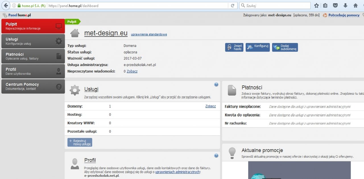The height and width of the screenshot is (179, 364).
Task: Open help question mark in Usługi panel
Action: pos(216,85)
